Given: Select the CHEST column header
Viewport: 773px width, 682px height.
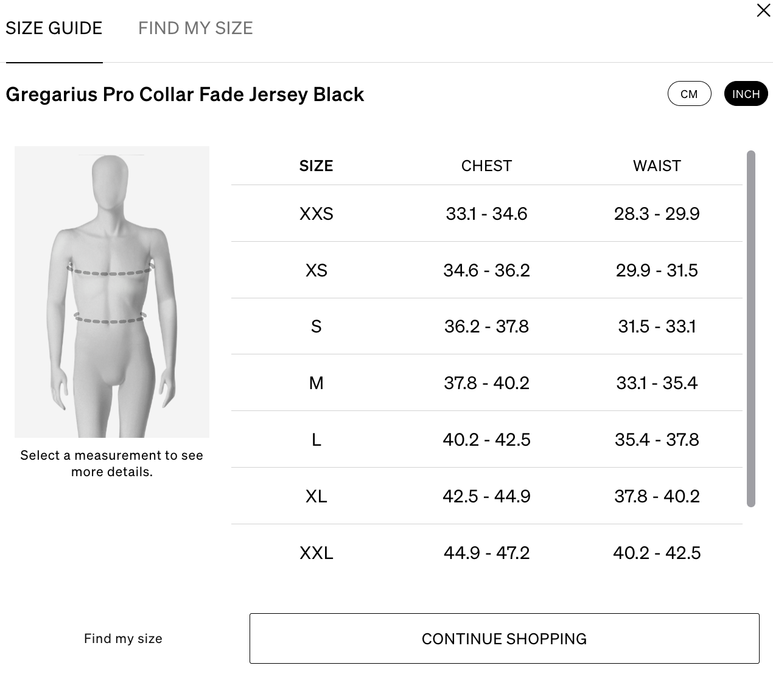Looking at the screenshot, I should 486,166.
